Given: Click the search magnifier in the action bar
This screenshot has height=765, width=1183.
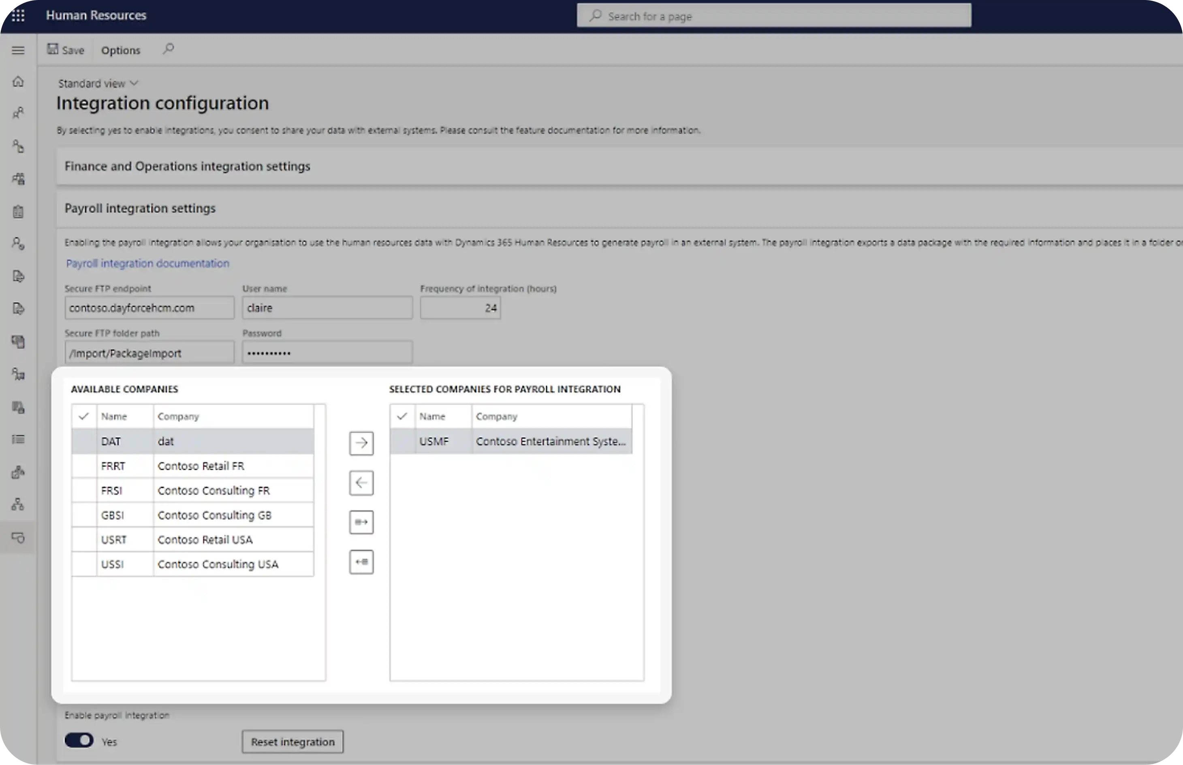Looking at the screenshot, I should coord(168,49).
